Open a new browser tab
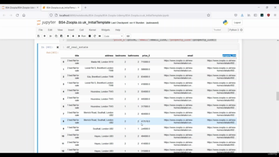This screenshot has height=157, width=279. [85, 8]
